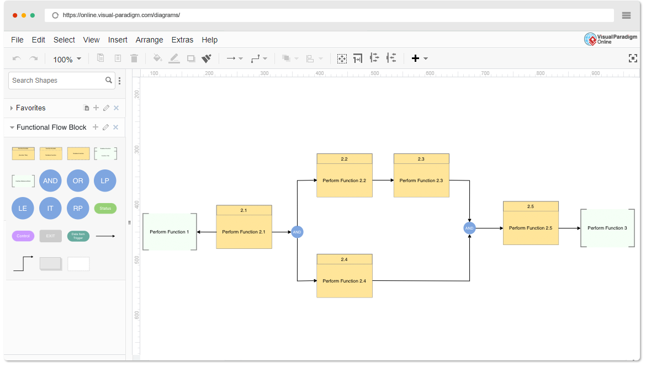
Task: Open the Extras menu
Action: 183,40
